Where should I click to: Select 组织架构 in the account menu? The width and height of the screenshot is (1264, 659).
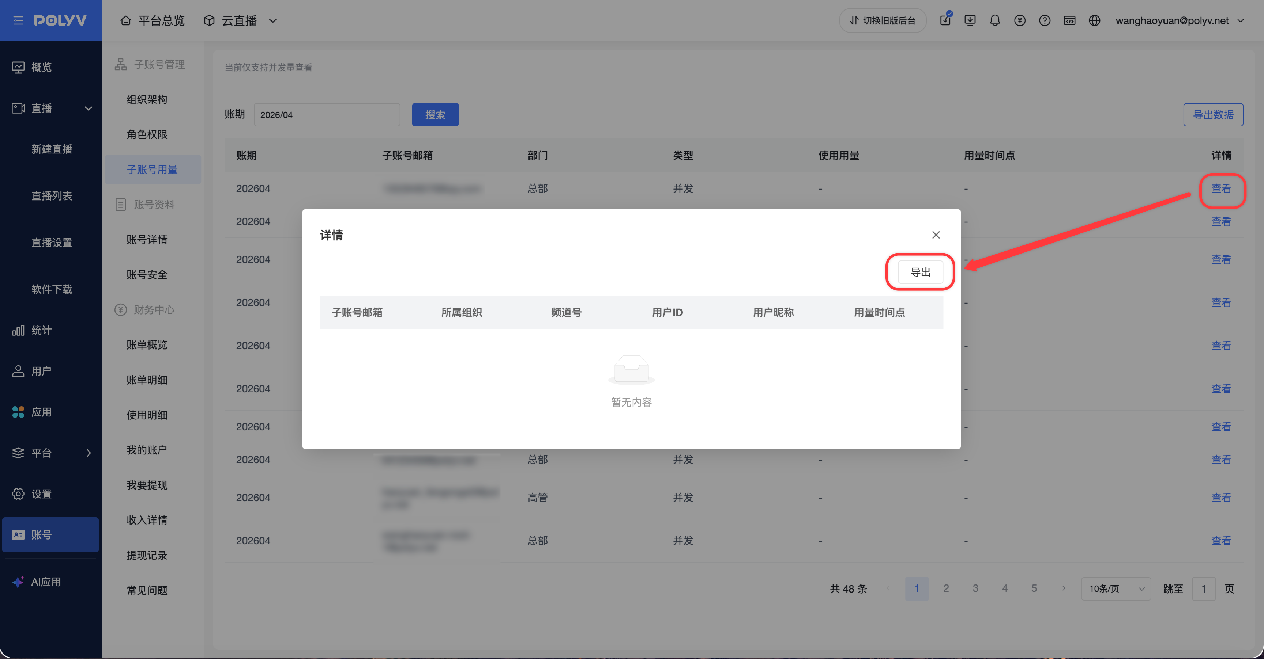[x=147, y=99]
